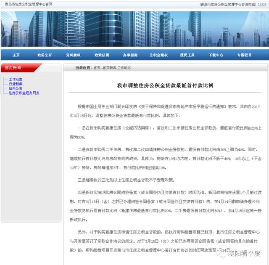Open the 公积金维权 navigation item
Screen dimensions: 269x265
[158, 55]
